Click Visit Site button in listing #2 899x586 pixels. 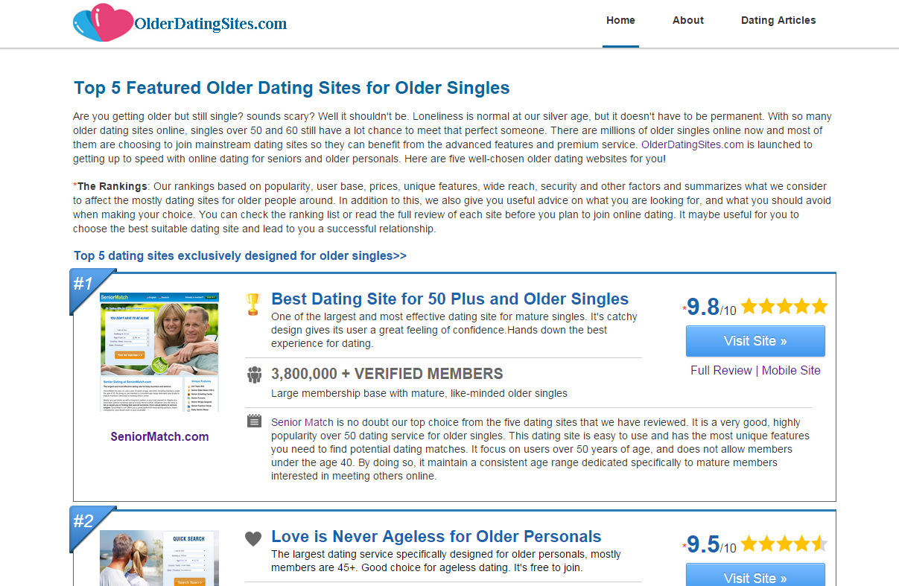(755, 575)
